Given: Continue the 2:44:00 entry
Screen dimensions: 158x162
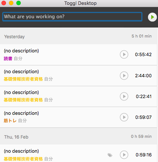Looking at the screenshot, I should [x=124, y=75].
